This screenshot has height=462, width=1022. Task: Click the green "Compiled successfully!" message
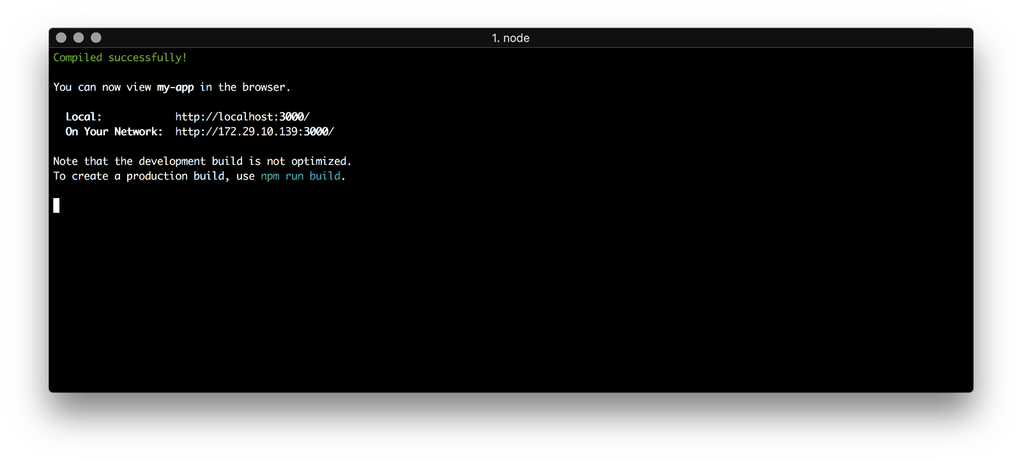click(120, 58)
